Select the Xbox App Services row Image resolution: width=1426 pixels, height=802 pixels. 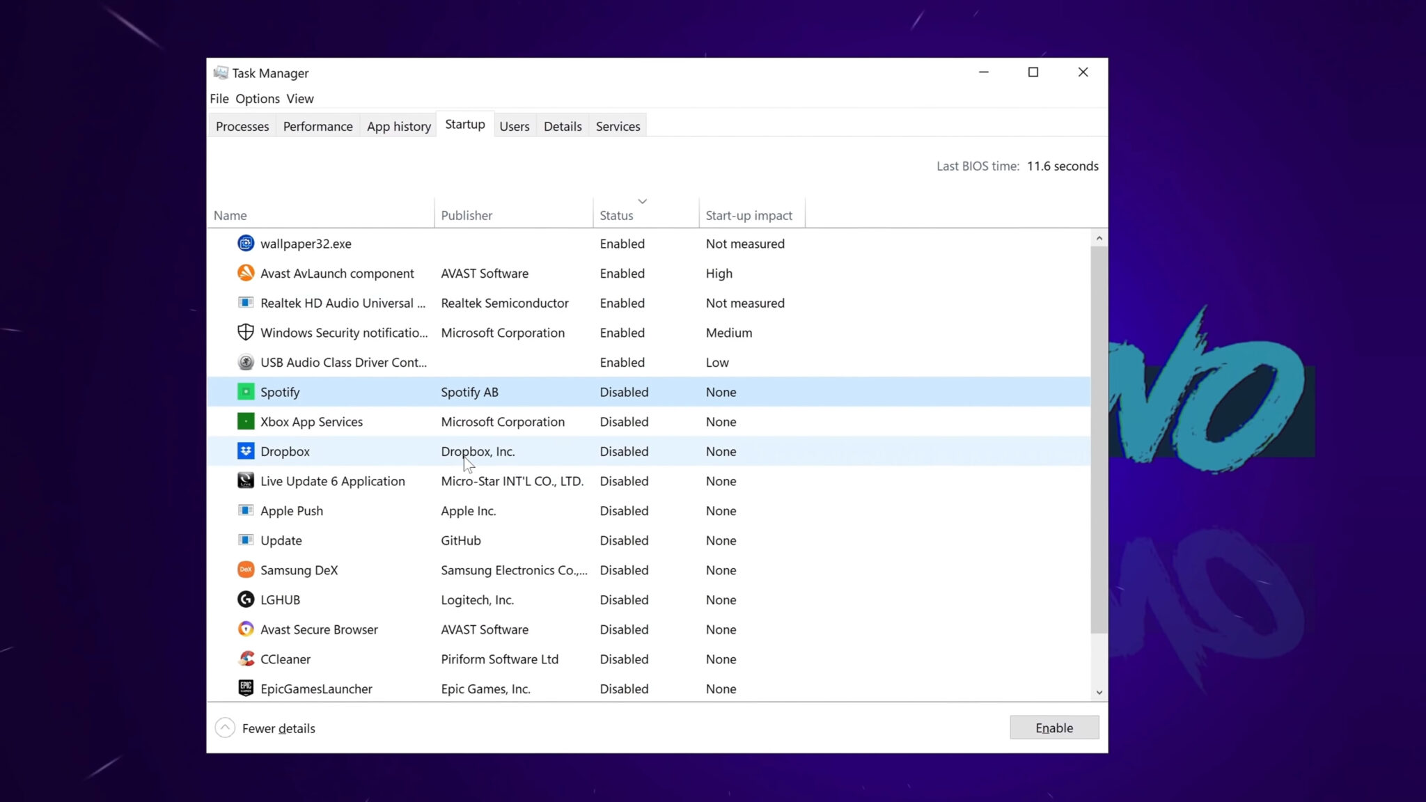pos(649,422)
